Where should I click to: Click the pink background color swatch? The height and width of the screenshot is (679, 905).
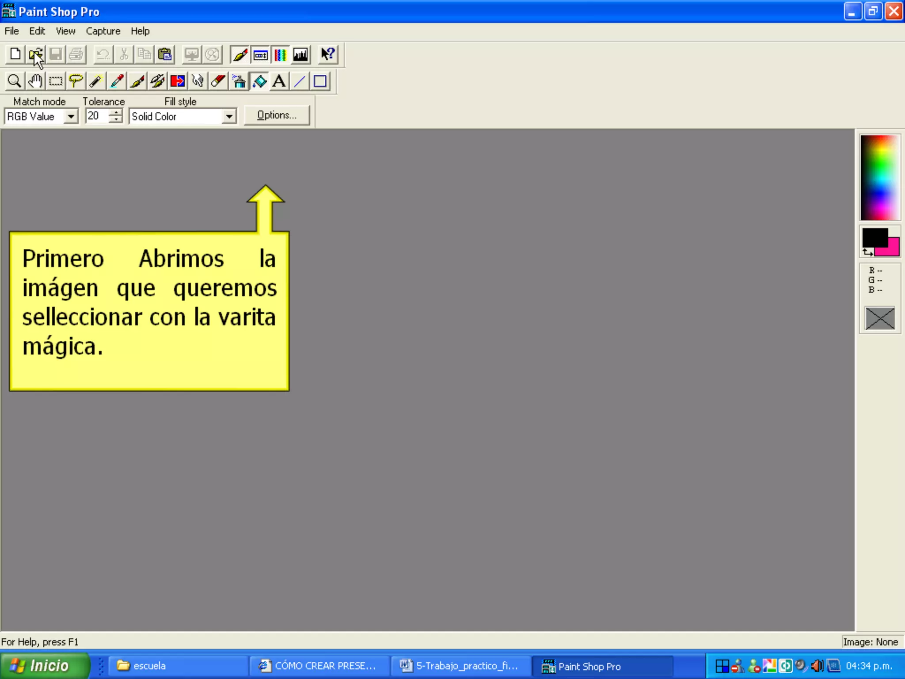click(x=893, y=250)
